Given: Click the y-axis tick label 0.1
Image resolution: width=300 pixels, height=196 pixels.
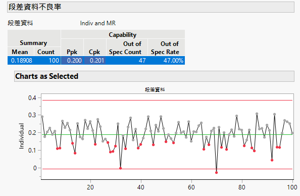Looking at the screenshot, I should point(32,150).
